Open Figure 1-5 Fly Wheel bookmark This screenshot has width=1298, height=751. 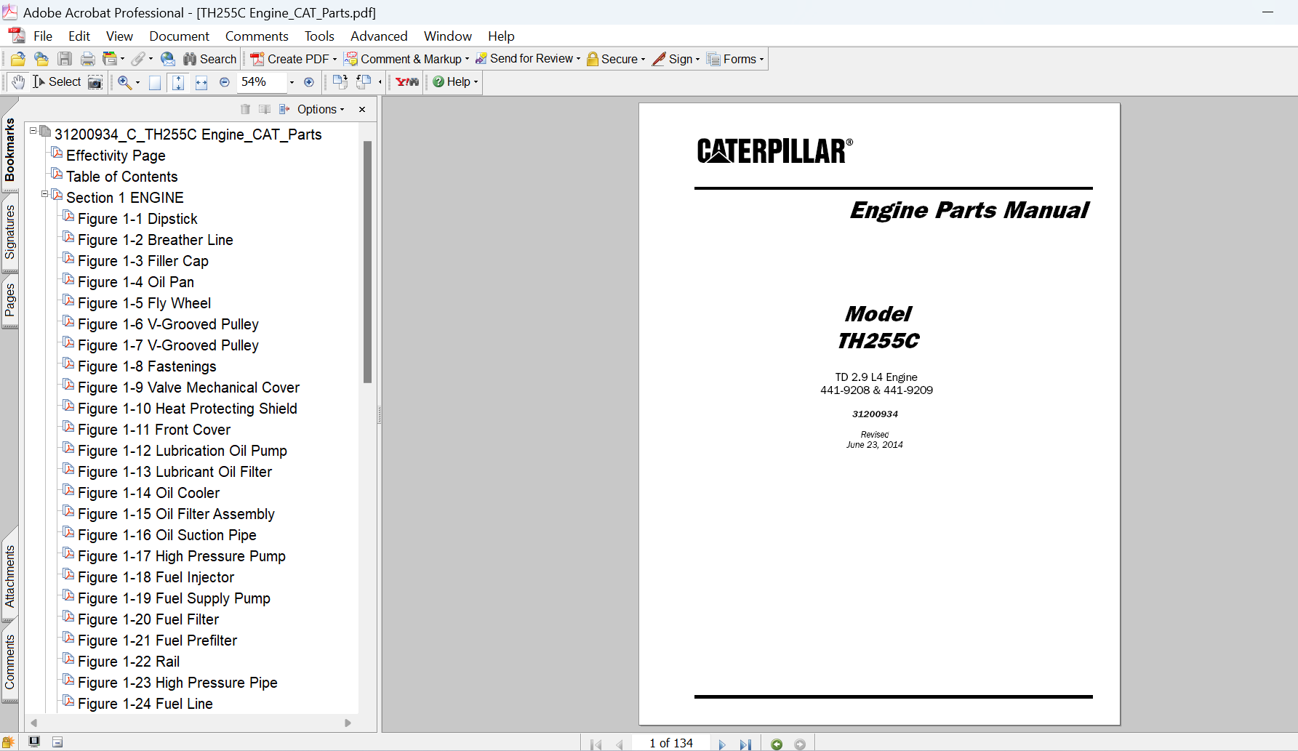click(x=144, y=303)
